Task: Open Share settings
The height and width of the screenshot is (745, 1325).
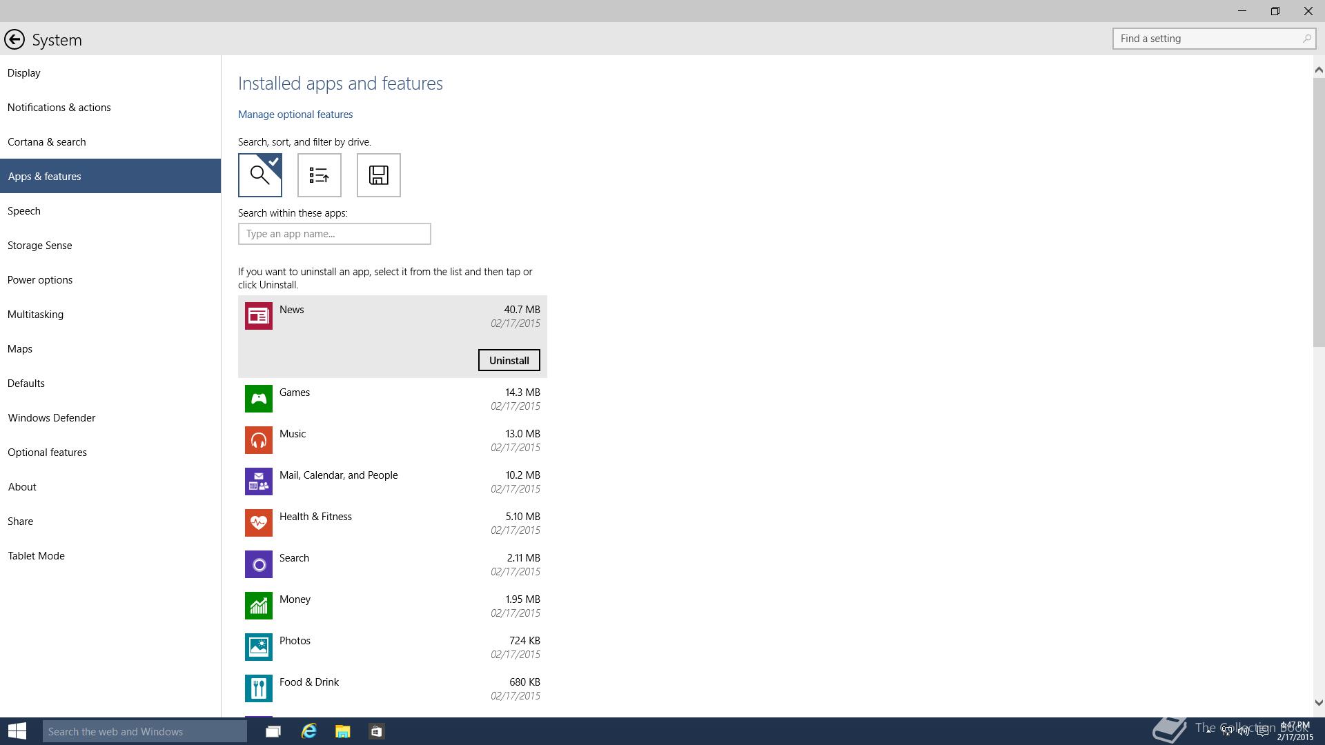Action: coord(110,521)
